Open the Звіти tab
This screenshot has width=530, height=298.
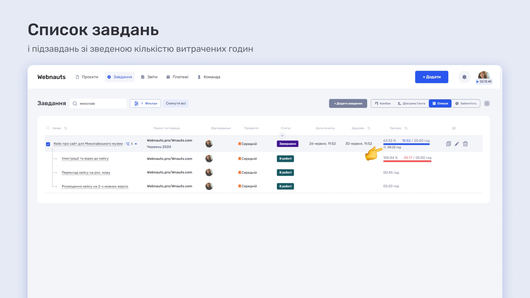(x=149, y=77)
